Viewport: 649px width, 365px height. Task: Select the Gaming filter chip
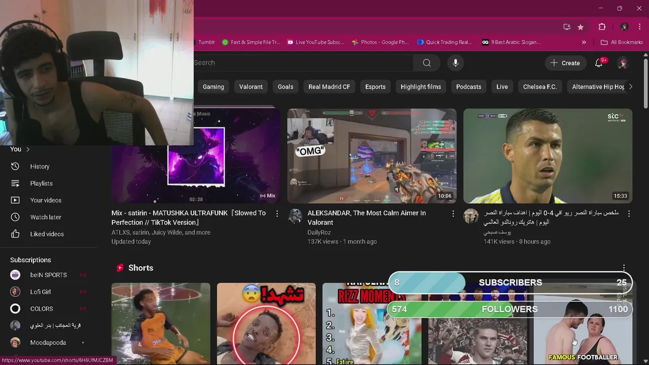pyautogui.click(x=213, y=87)
